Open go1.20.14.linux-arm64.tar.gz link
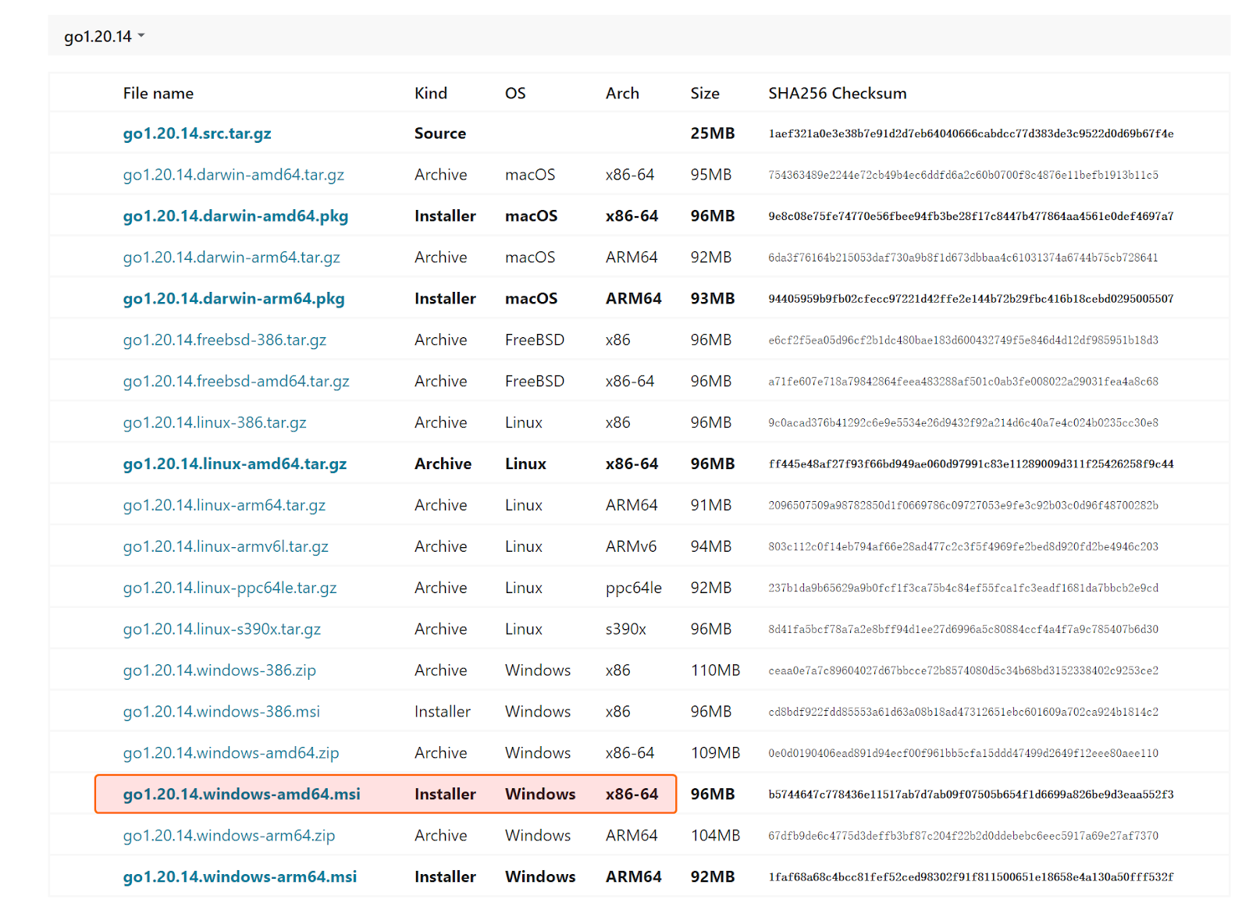 click(x=224, y=506)
